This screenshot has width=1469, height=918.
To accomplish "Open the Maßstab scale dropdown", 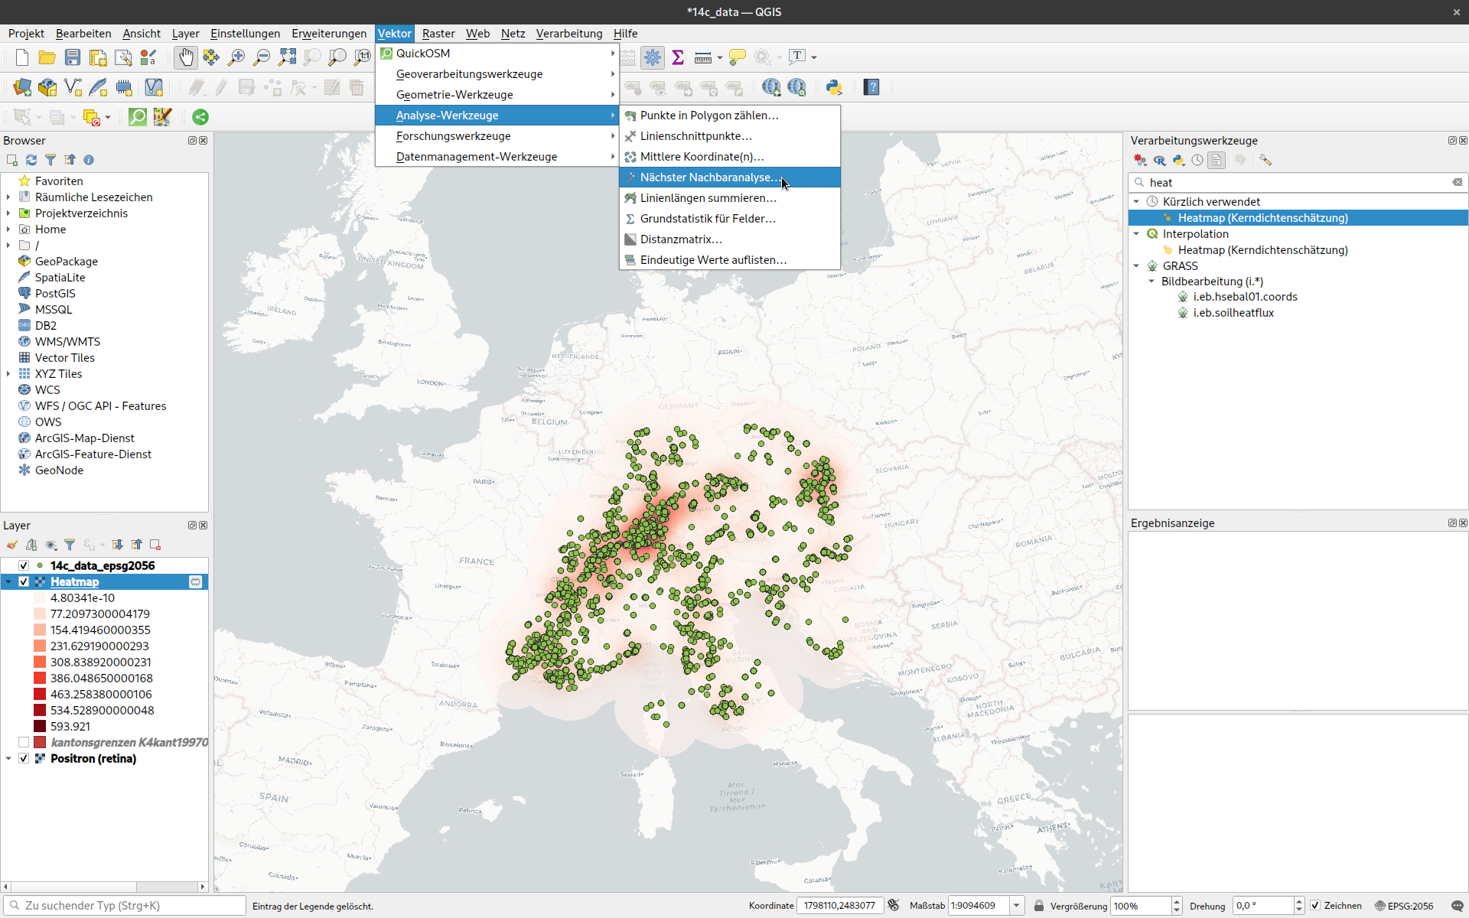I will tap(1016, 906).
